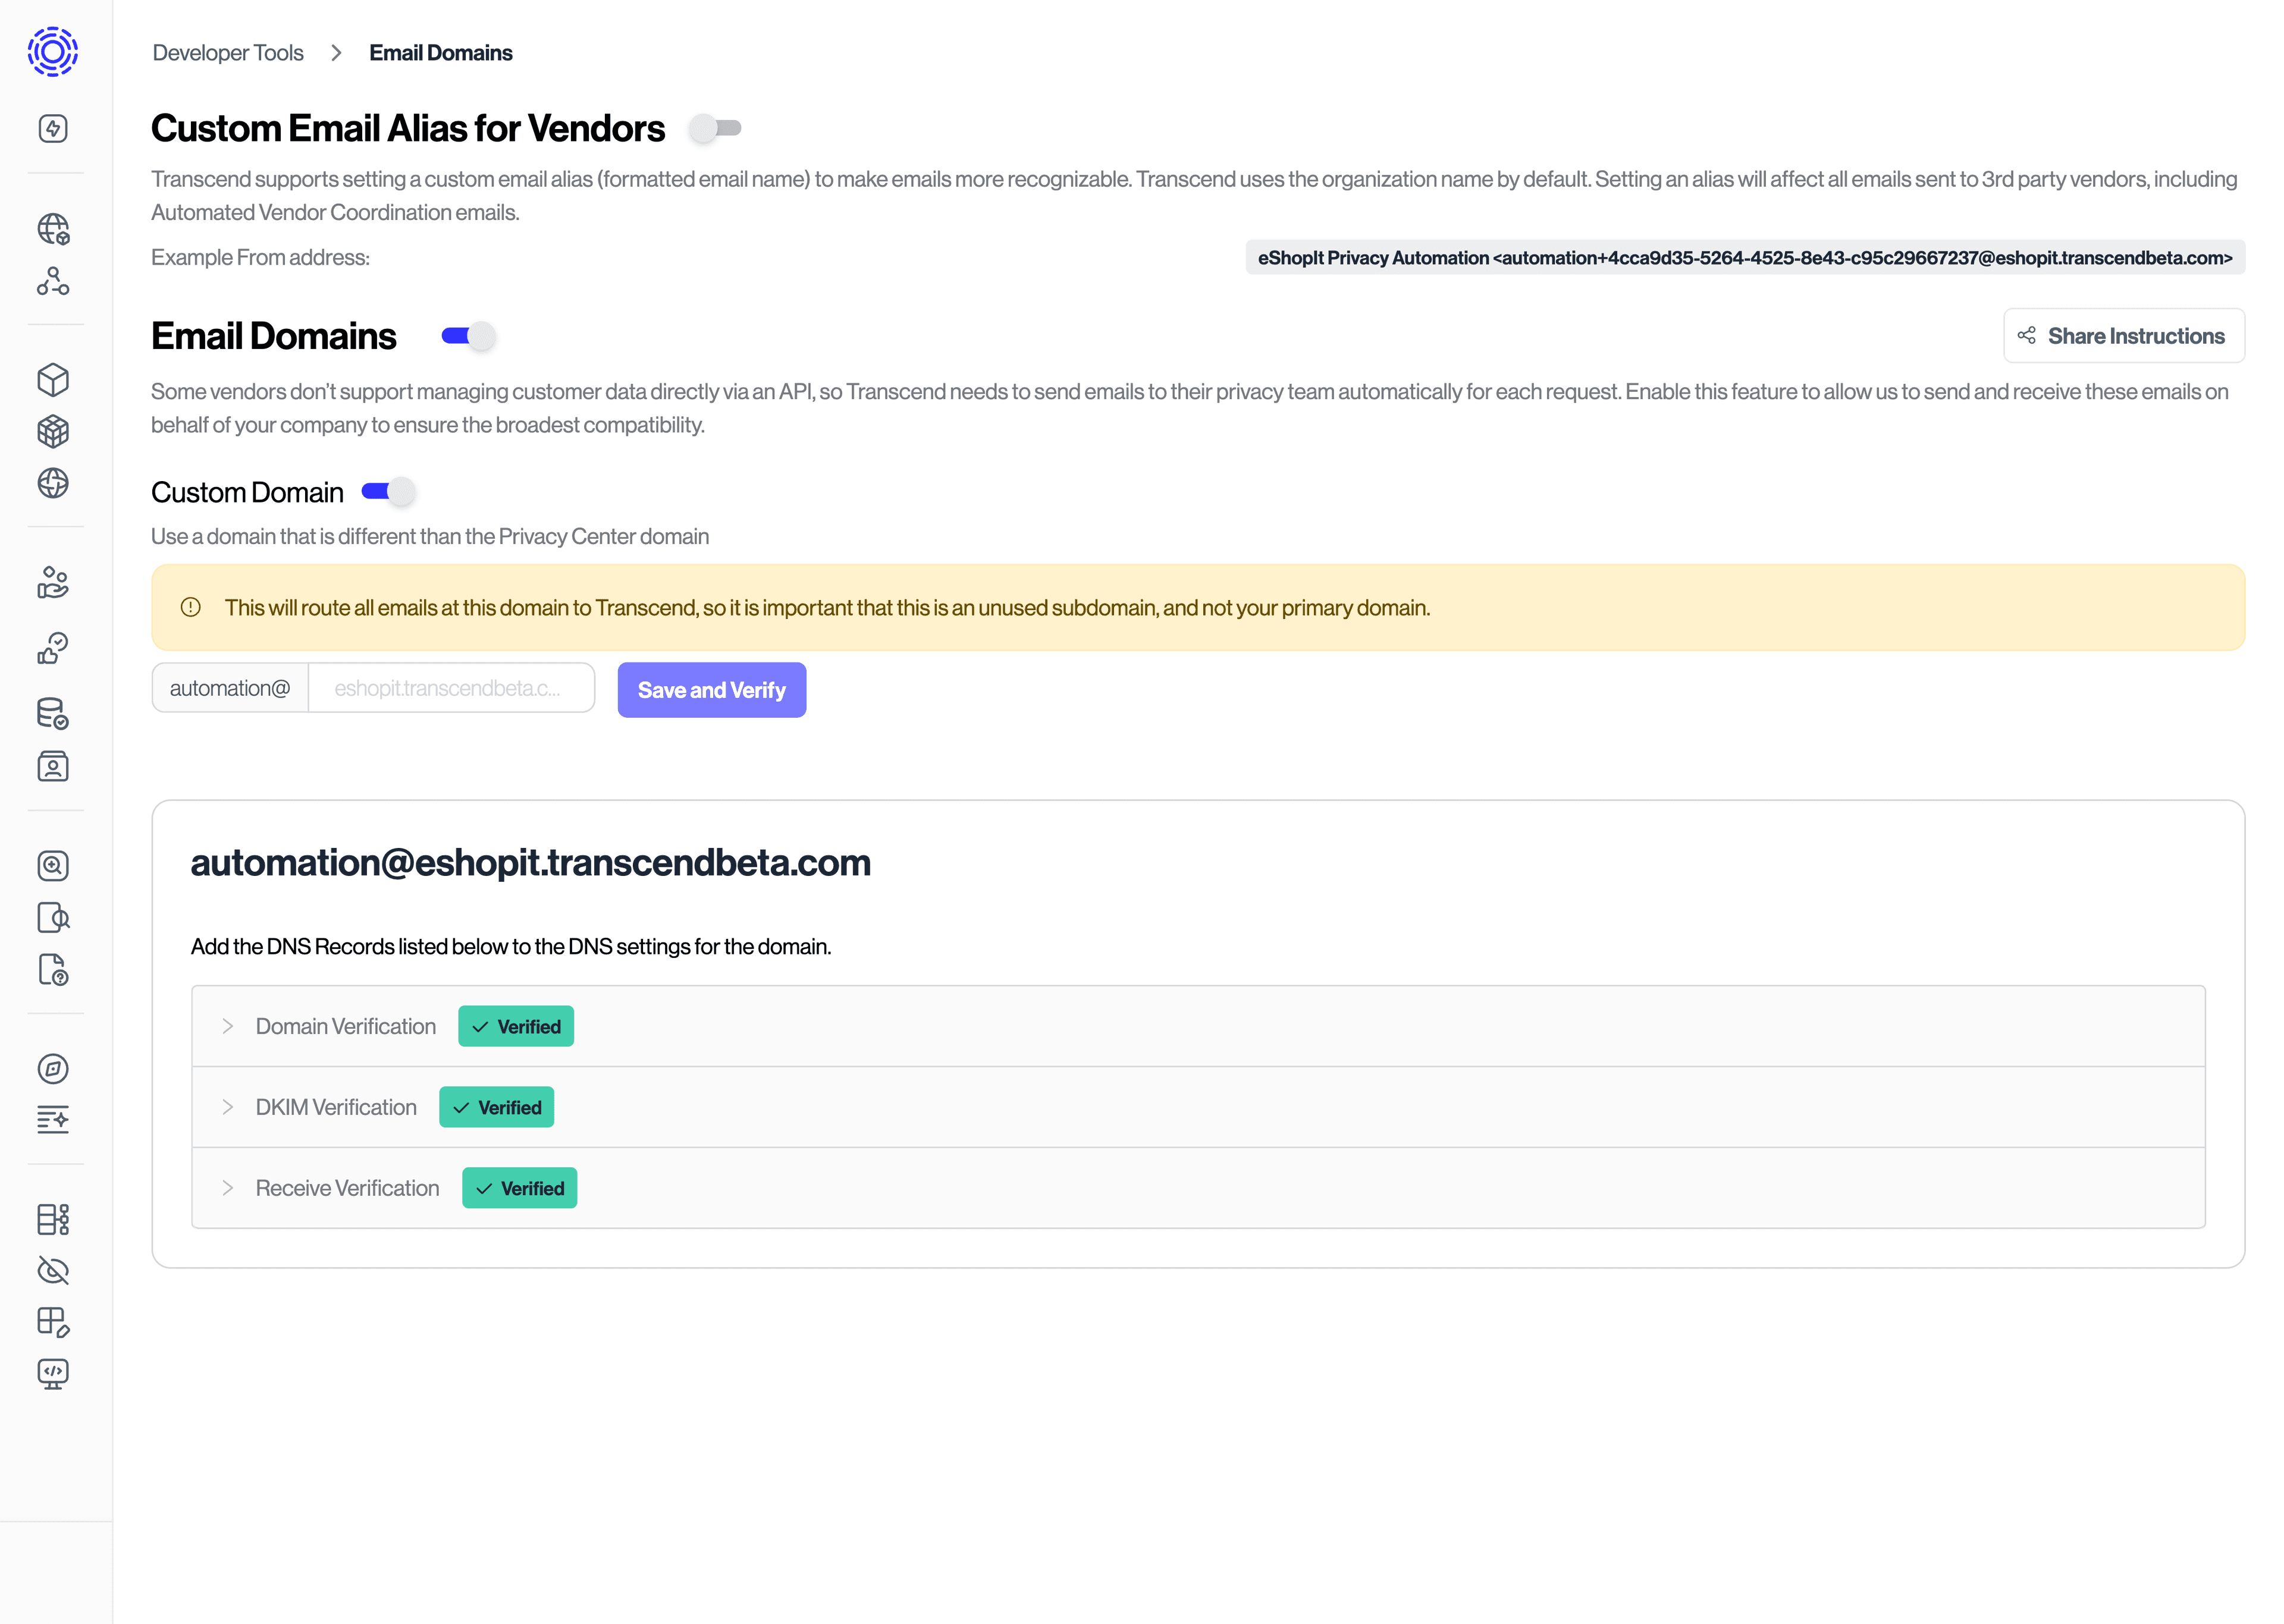
Task: Select the lightning bolt actions icon
Action: click(52, 128)
